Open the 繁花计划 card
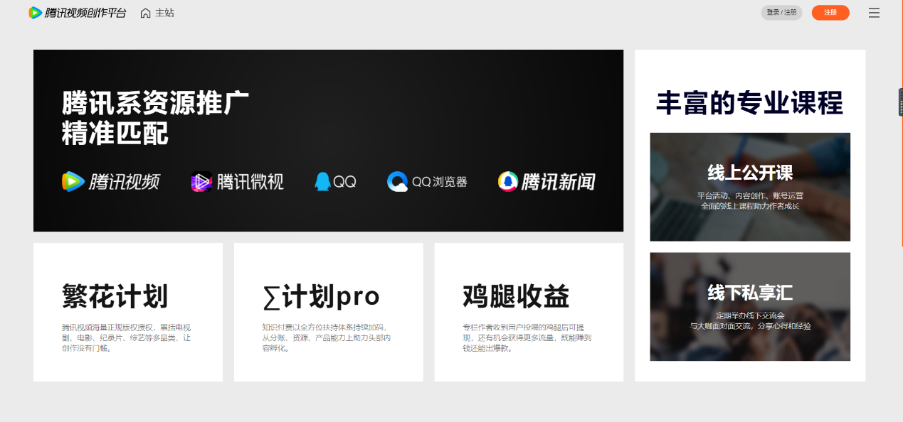The height and width of the screenshot is (422, 903). [x=128, y=312]
